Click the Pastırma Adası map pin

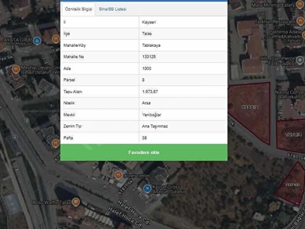[304, 35]
